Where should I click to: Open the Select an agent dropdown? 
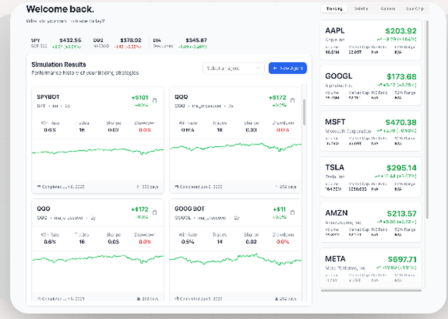(233, 68)
